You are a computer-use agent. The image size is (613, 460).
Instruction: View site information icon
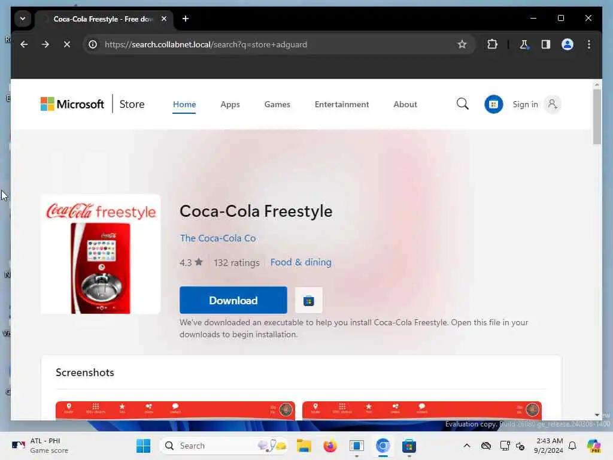pos(93,44)
